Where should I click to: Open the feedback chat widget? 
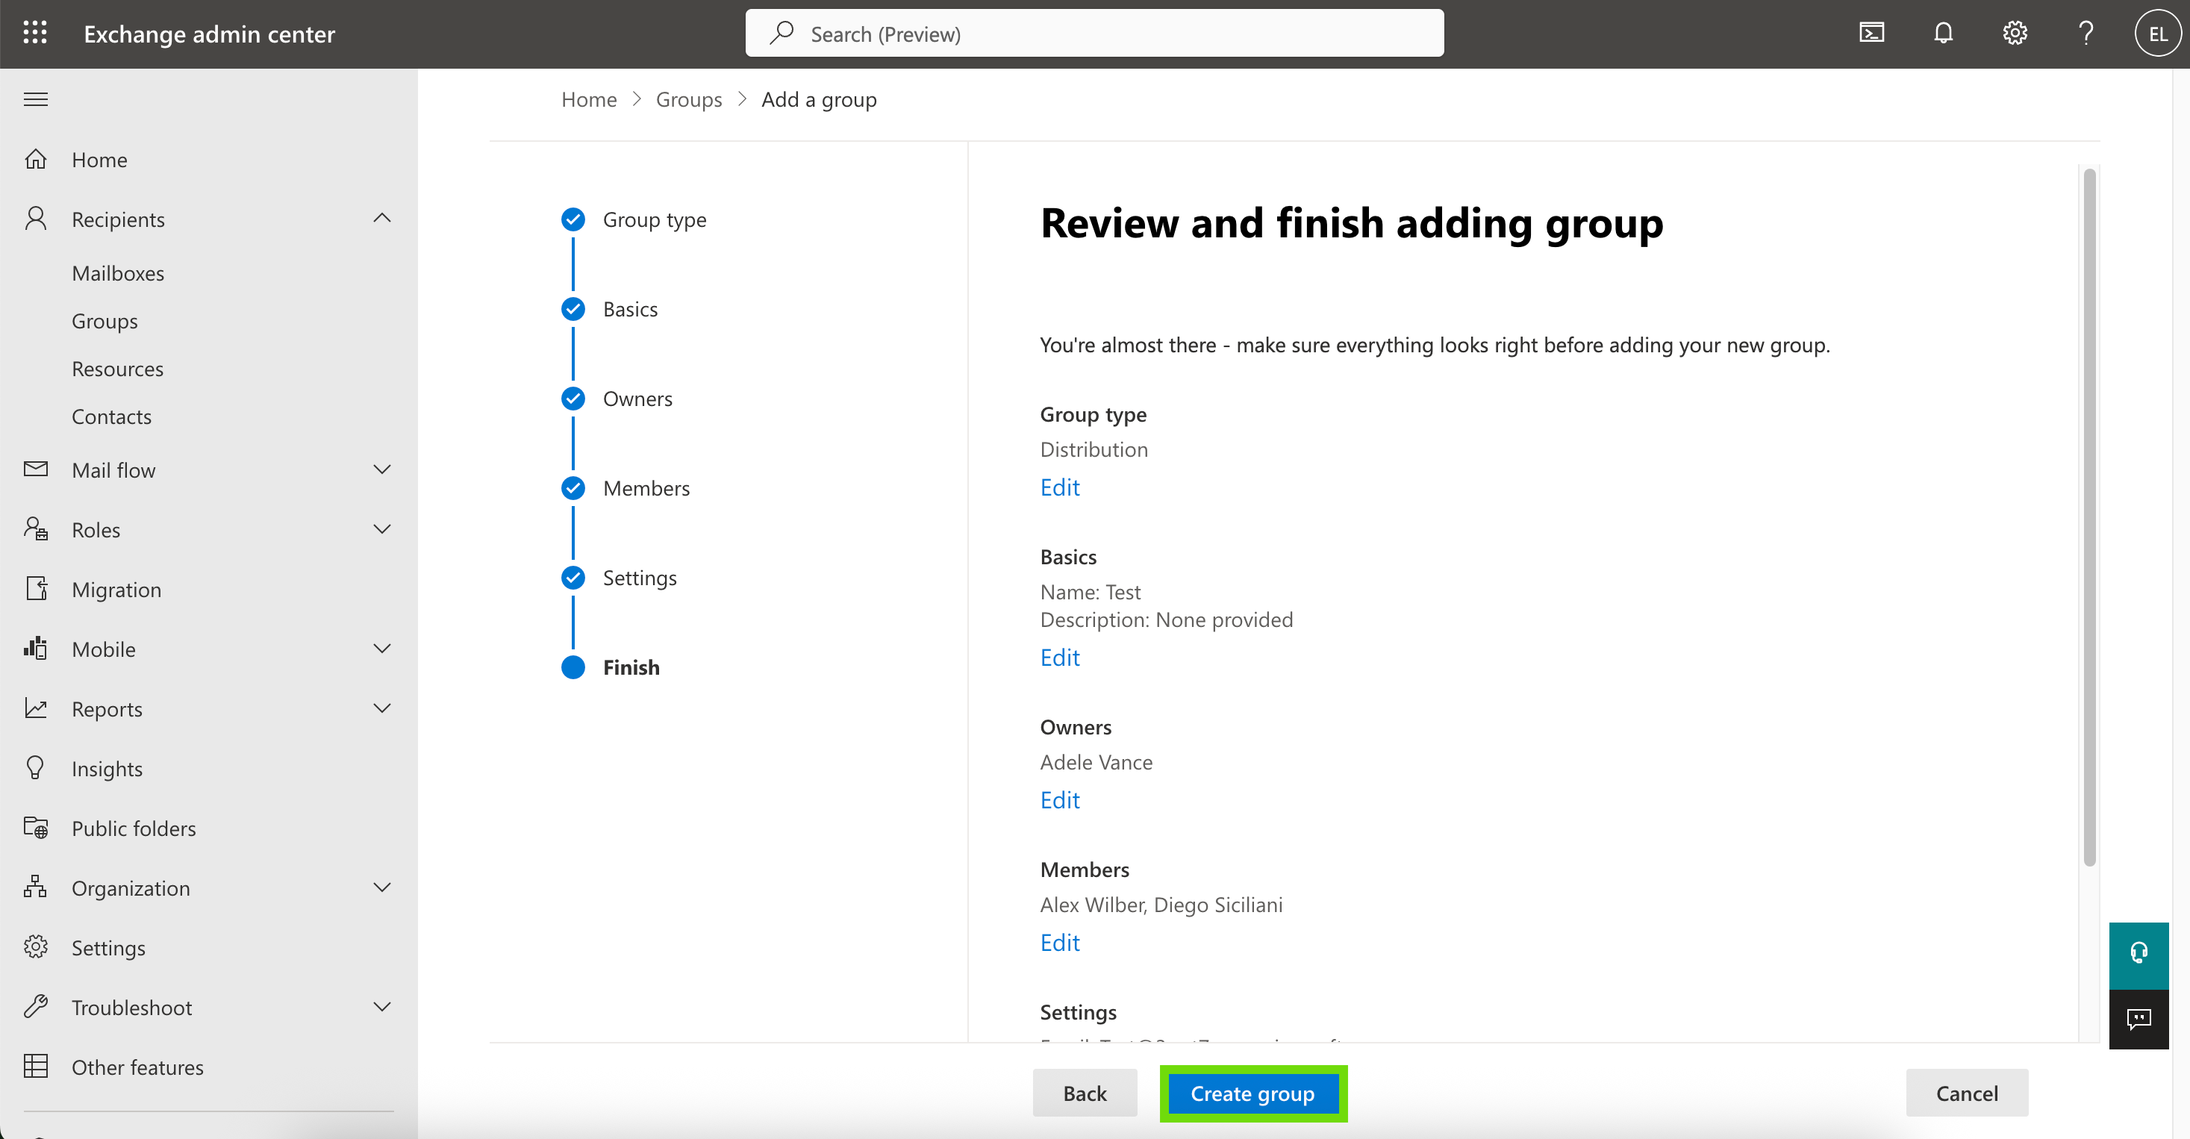click(2139, 1018)
